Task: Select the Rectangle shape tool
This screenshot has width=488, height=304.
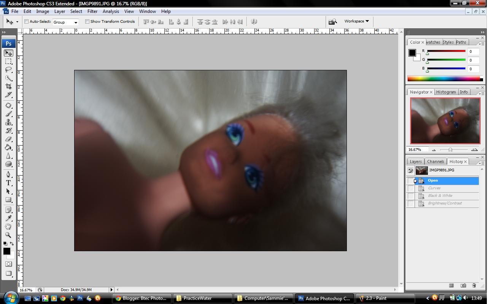Action: [x=8, y=199]
